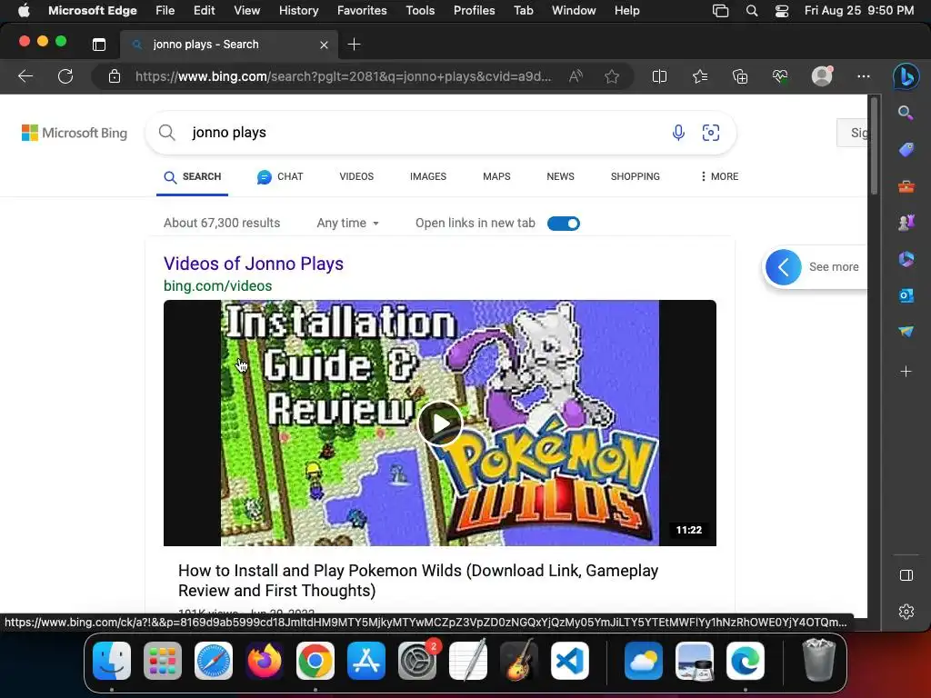The width and height of the screenshot is (931, 698).
Task: Open the sidebar Games chess icon
Action: tap(906, 223)
